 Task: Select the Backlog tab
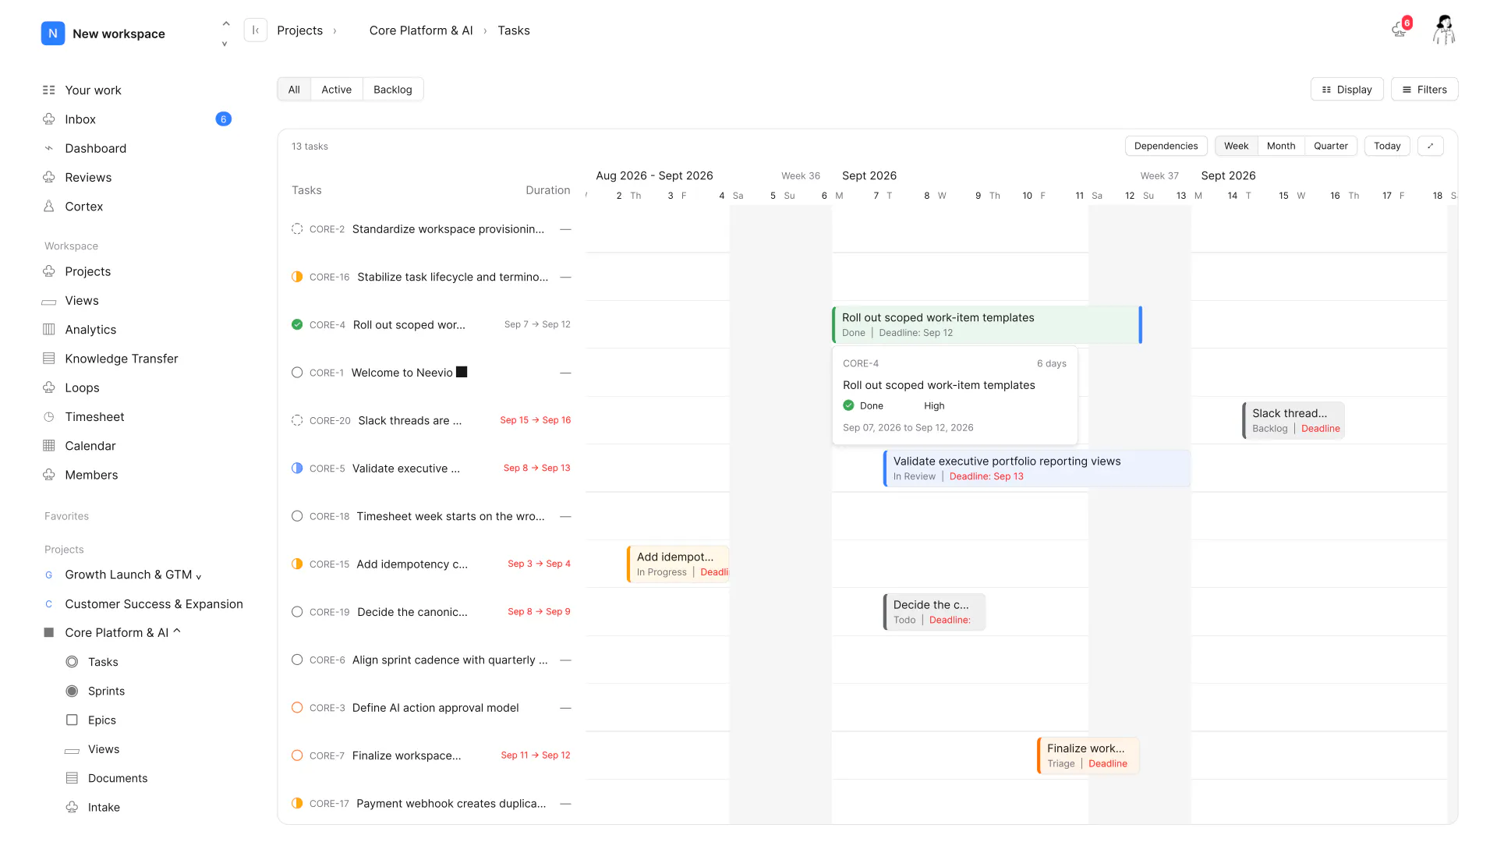392,90
